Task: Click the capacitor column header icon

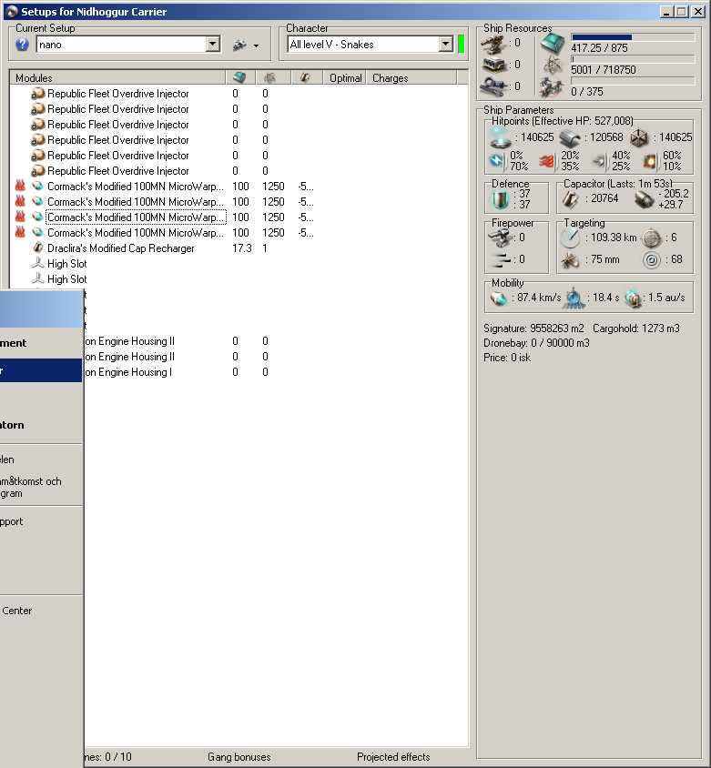Action: 307,77
